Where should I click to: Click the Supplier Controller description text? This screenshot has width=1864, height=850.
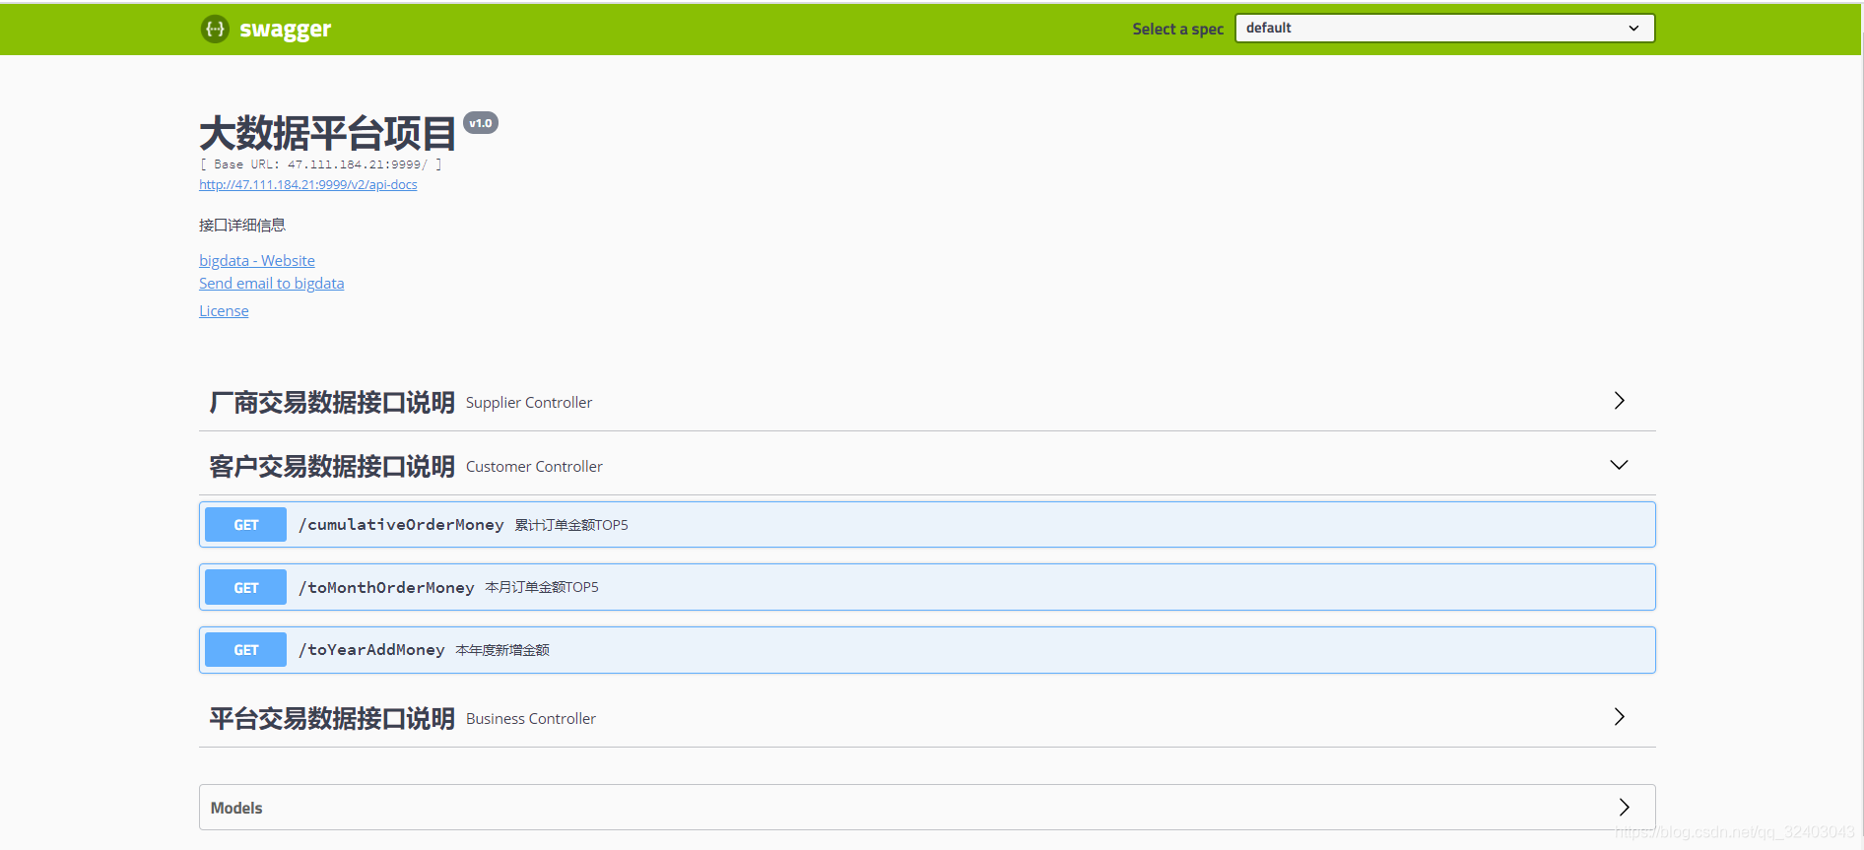(x=529, y=402)
